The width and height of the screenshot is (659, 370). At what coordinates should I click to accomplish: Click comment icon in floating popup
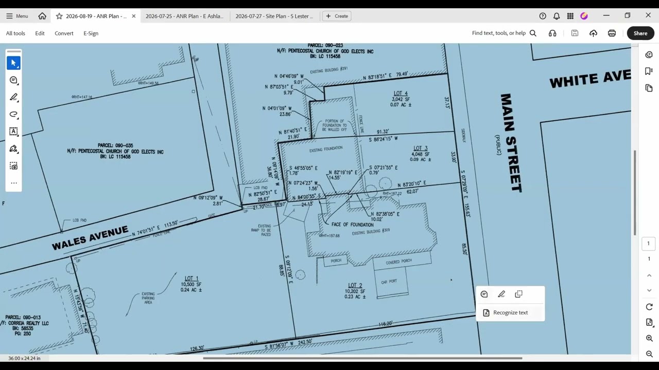pyautogui.click(x=484, y=294)
